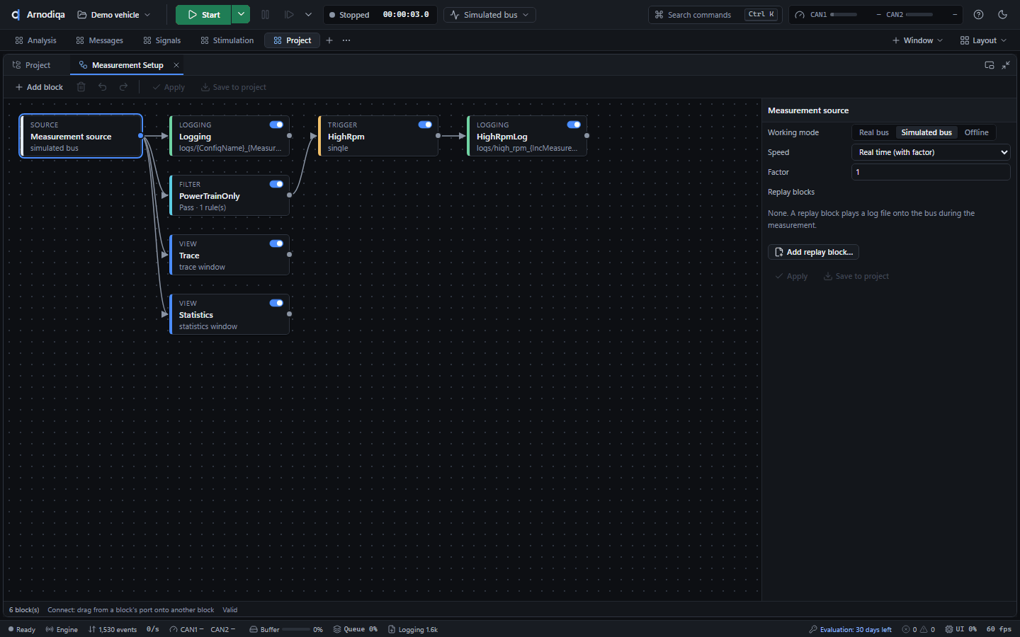1020x637 pixels.
Task: Disable the PowerTrainOnly filter toggle
Action: 276,184
